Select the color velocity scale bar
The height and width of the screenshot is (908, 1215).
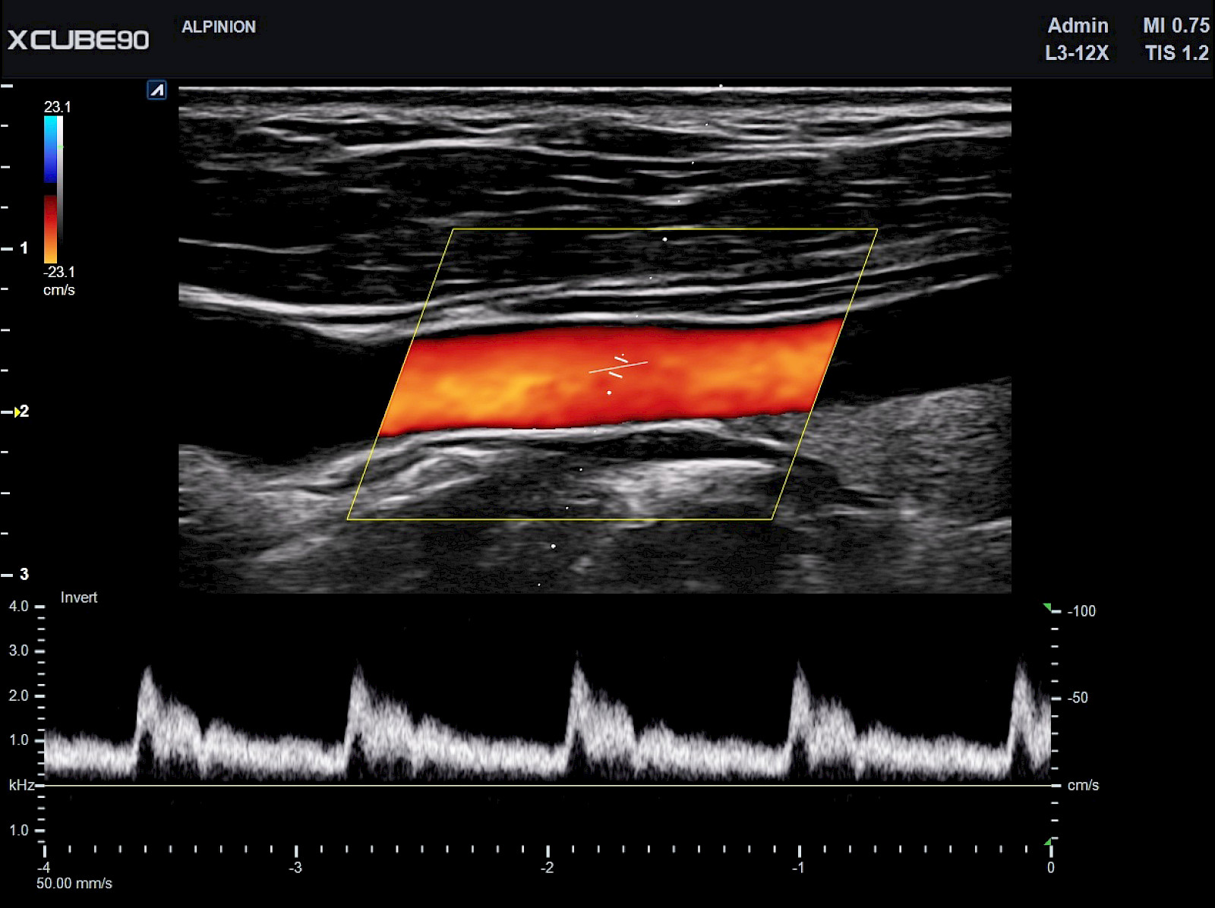pyautogui.click(x=52, y=189)
